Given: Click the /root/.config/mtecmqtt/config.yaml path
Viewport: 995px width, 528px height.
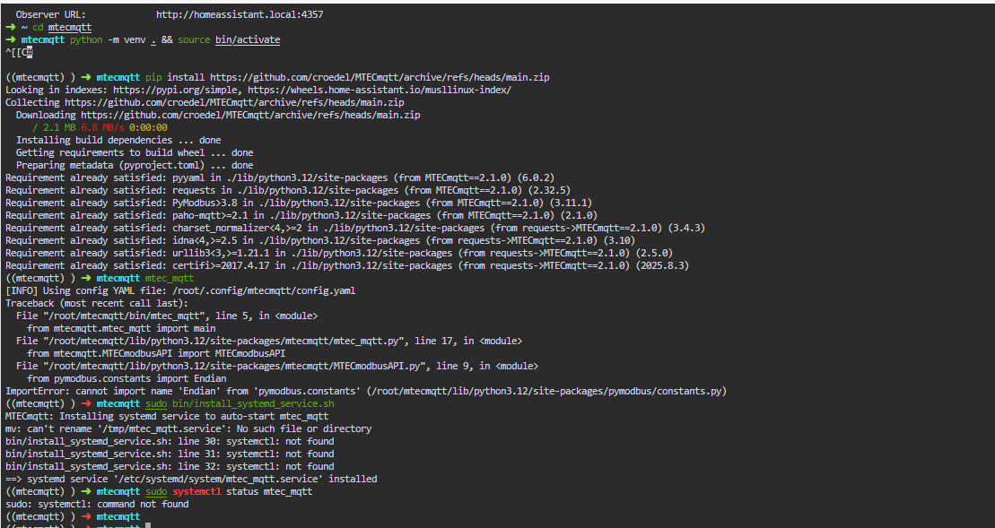Looking at the screenshot, I should coord(266,290).
